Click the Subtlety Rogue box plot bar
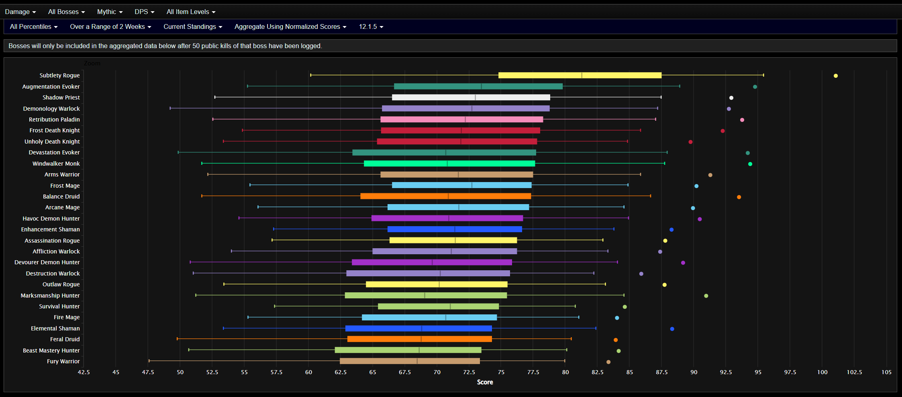This screenshot has height=397, width=902. click(x=580, y=75)
